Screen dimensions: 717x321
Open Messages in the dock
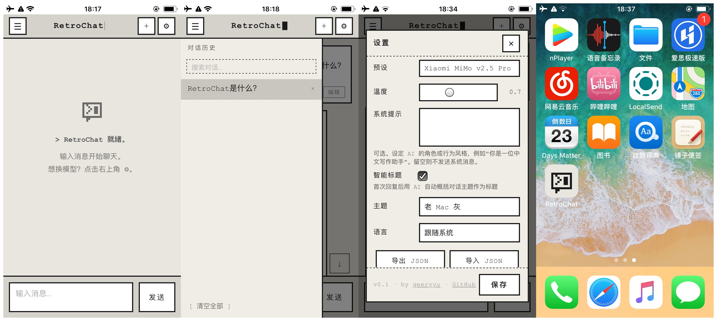[688, 292]
